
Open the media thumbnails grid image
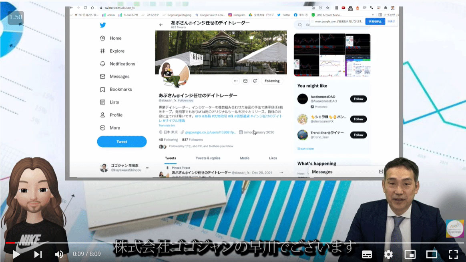(x=332, y=55)
